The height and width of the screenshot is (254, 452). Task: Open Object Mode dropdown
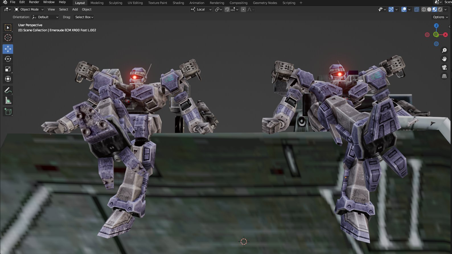[x=29, y=9]
